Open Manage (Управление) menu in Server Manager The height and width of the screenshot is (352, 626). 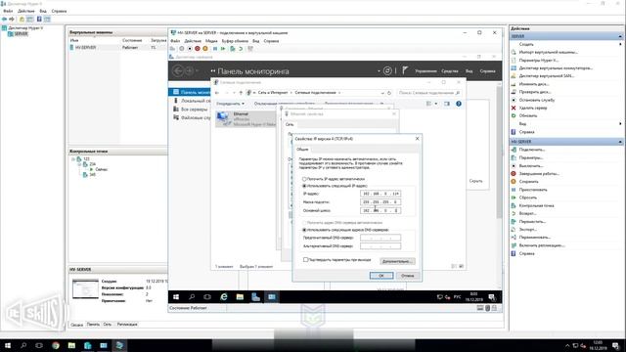pos(425,71)
